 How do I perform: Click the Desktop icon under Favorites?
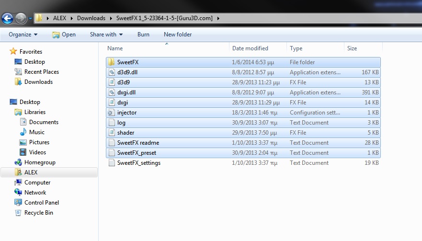click(18, 62)
